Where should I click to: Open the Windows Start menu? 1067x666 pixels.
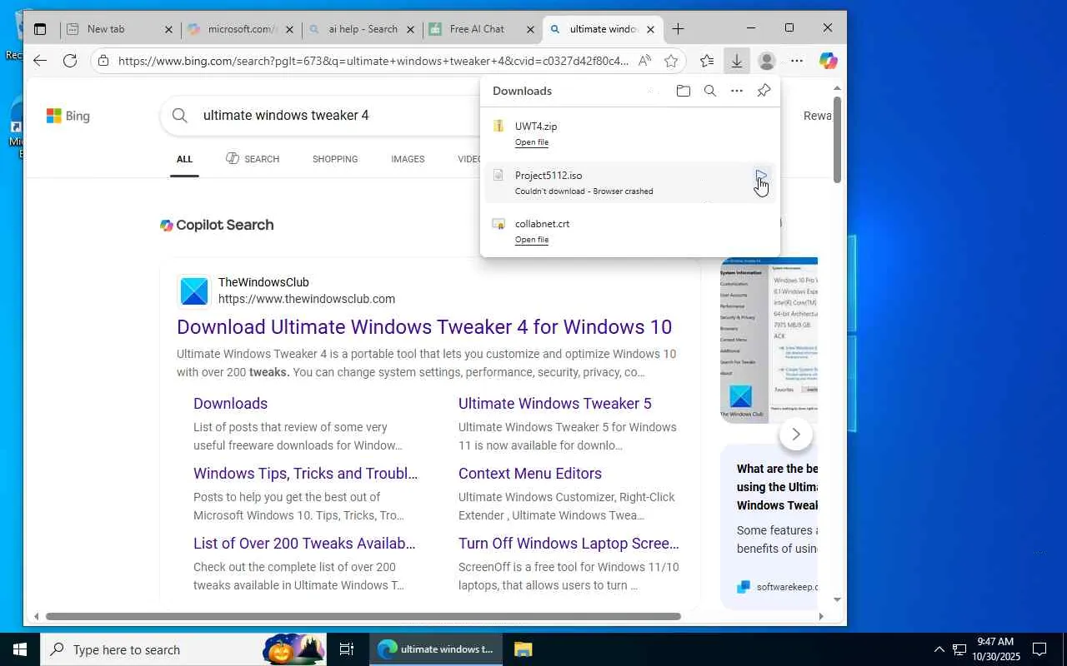20,649
